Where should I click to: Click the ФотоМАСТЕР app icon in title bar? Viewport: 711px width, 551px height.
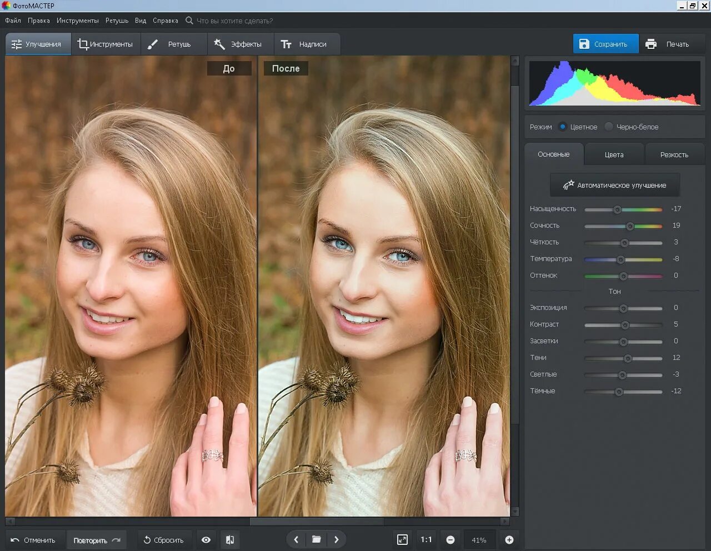(7, 6)
